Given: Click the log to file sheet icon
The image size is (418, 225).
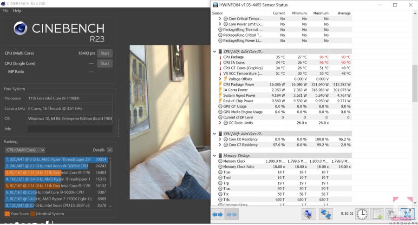Looking at the screenshot, I should [377, 214].
